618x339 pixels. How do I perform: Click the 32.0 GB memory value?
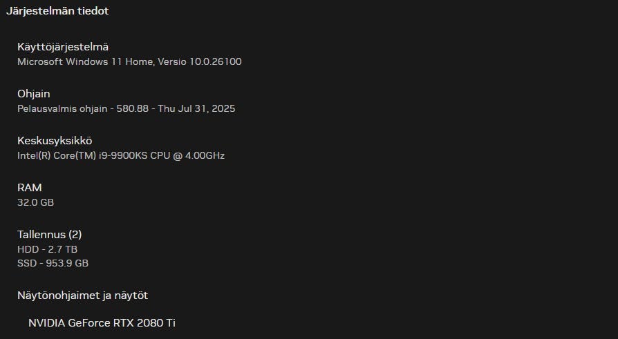35,203
